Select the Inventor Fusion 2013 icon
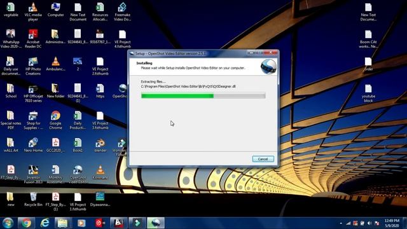 click(33, 174)
